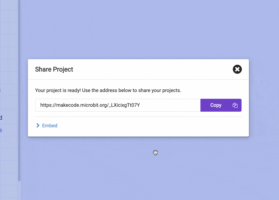Click the Share Project dialog title

pos(54,69)
